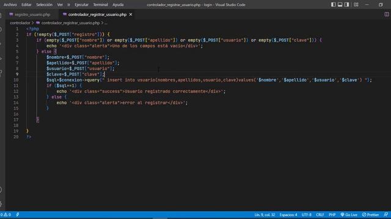Screen dimensions: 391x219
Task: Open the errors and warnings indicator
Action: pos(5,215)
